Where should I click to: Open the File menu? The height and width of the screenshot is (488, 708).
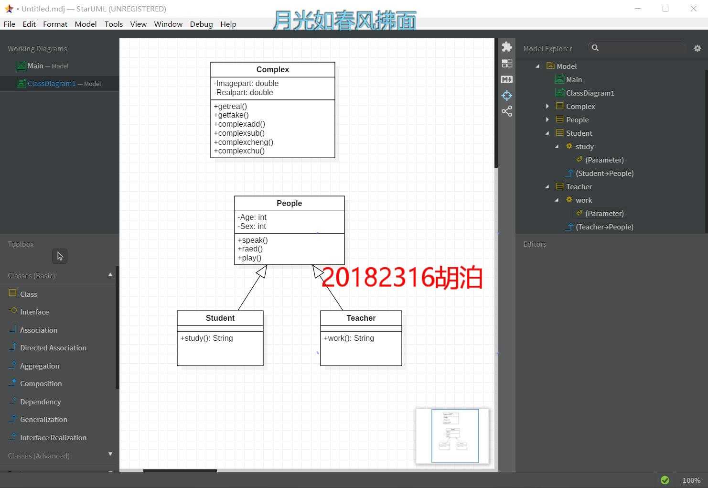pos(9,24)
